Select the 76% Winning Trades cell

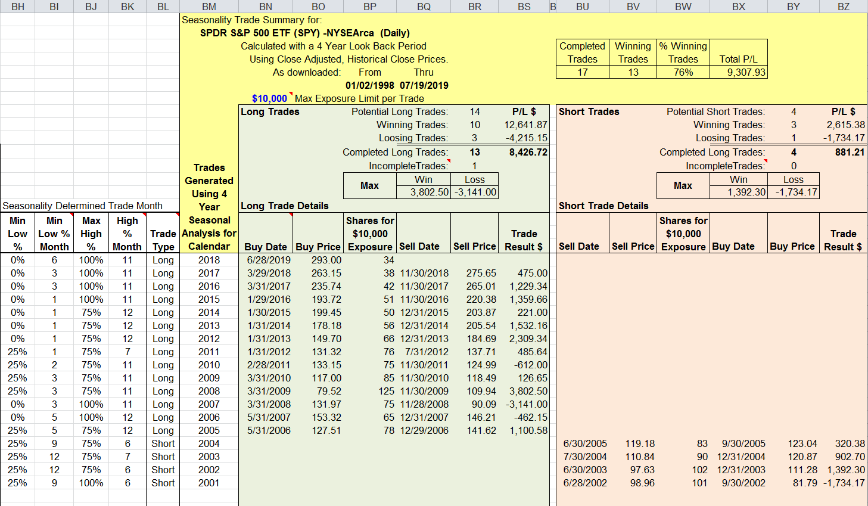683,72
